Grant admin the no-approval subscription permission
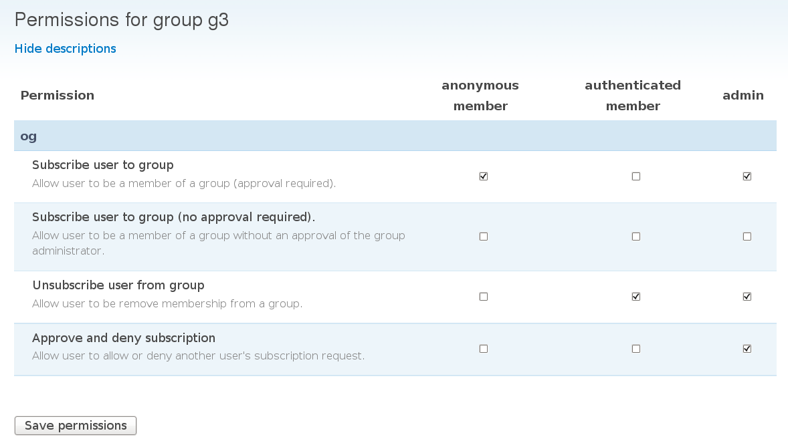 [x=747, y=237]
